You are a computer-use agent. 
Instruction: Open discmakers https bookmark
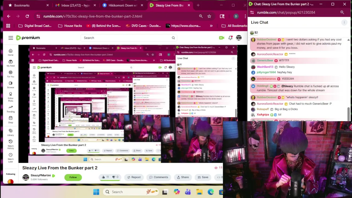tap(183, 26)
